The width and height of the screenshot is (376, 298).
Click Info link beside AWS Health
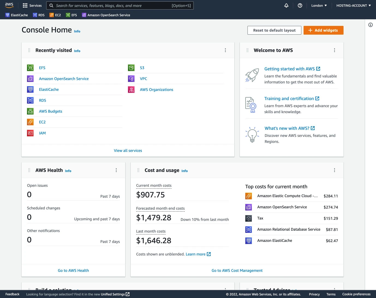point(68,171)
